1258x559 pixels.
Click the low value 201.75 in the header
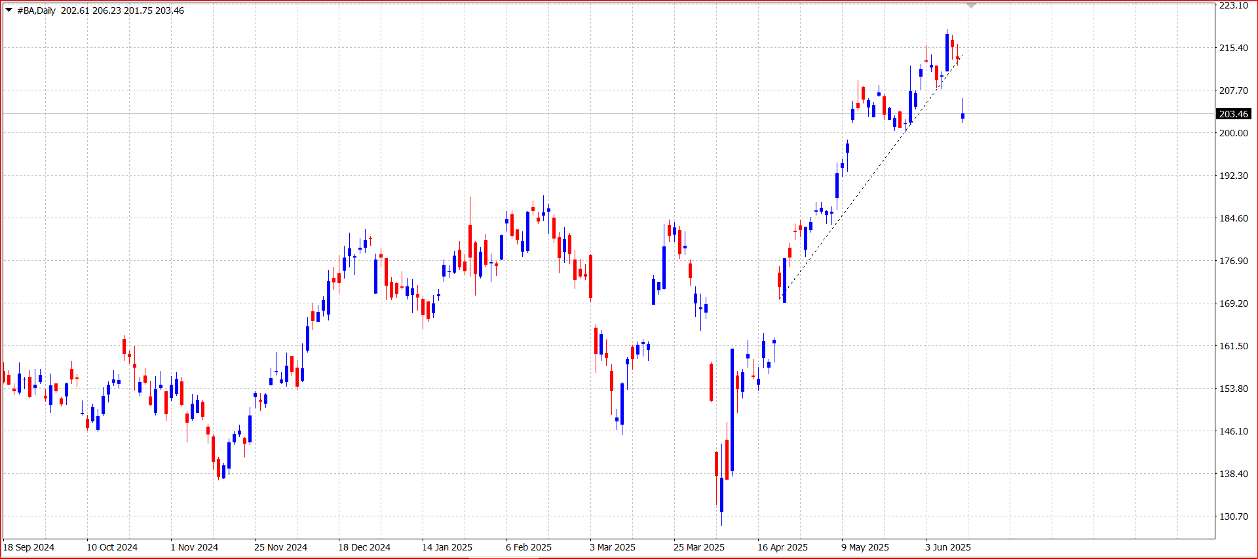pyautogui.click(x=138, y=10)
